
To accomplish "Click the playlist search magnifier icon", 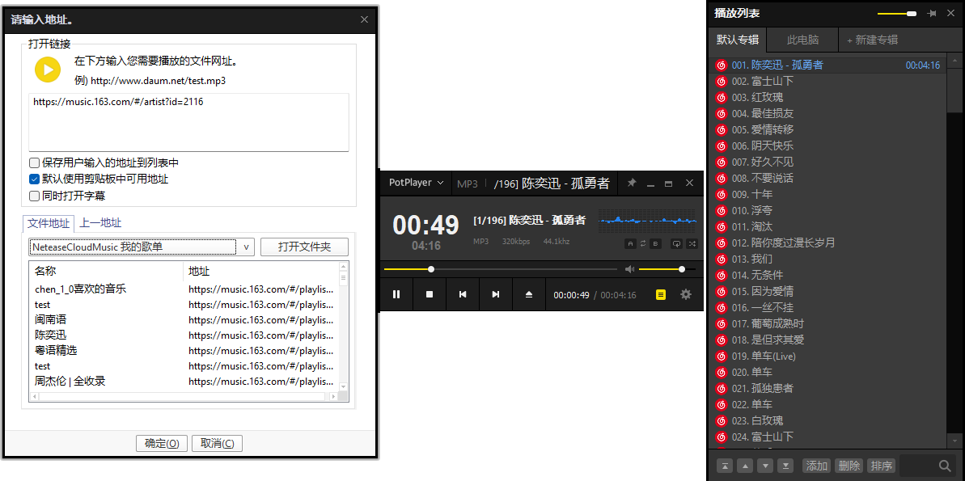I will [945, 466].
